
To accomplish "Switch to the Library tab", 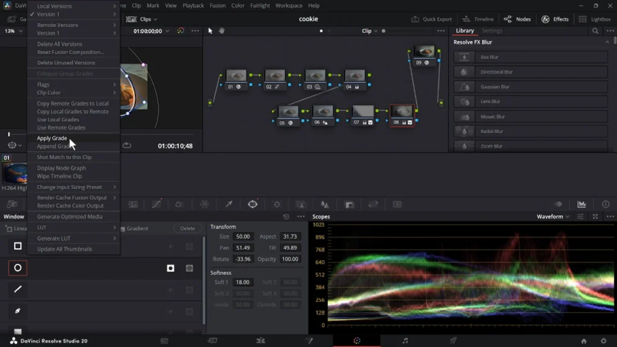I will tap(465, 31).
